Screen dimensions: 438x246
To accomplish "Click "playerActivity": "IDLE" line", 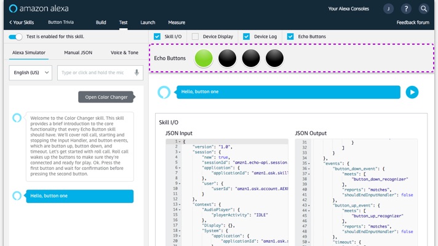I will click(x=239, y=215).
